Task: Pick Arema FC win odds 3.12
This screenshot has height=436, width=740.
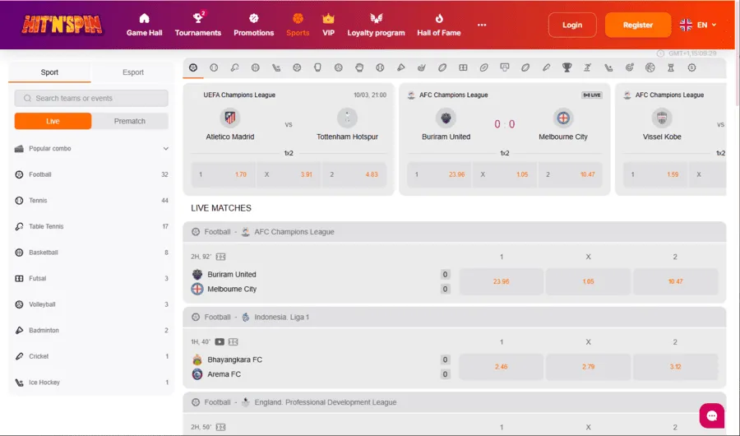Action: click(x=675, y=367)
